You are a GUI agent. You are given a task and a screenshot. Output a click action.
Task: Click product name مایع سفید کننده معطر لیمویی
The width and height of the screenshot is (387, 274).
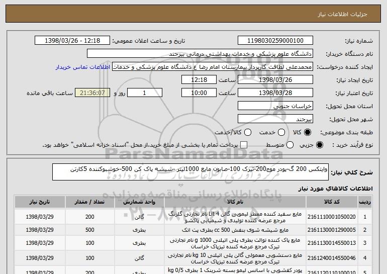pyautogui.click(x=235, y=217)
